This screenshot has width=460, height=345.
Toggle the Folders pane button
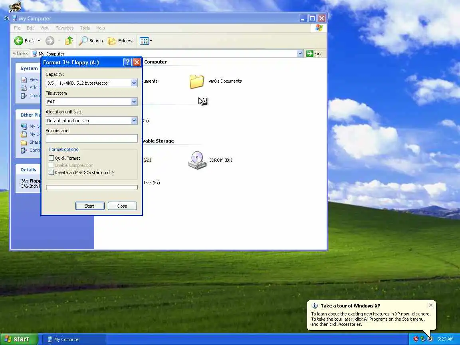120,41
